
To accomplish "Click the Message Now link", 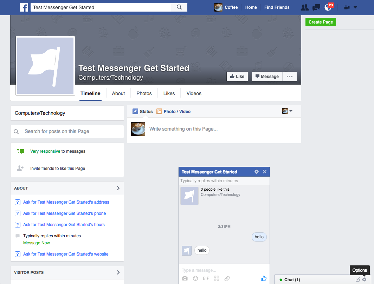I will tap(37, 243).
